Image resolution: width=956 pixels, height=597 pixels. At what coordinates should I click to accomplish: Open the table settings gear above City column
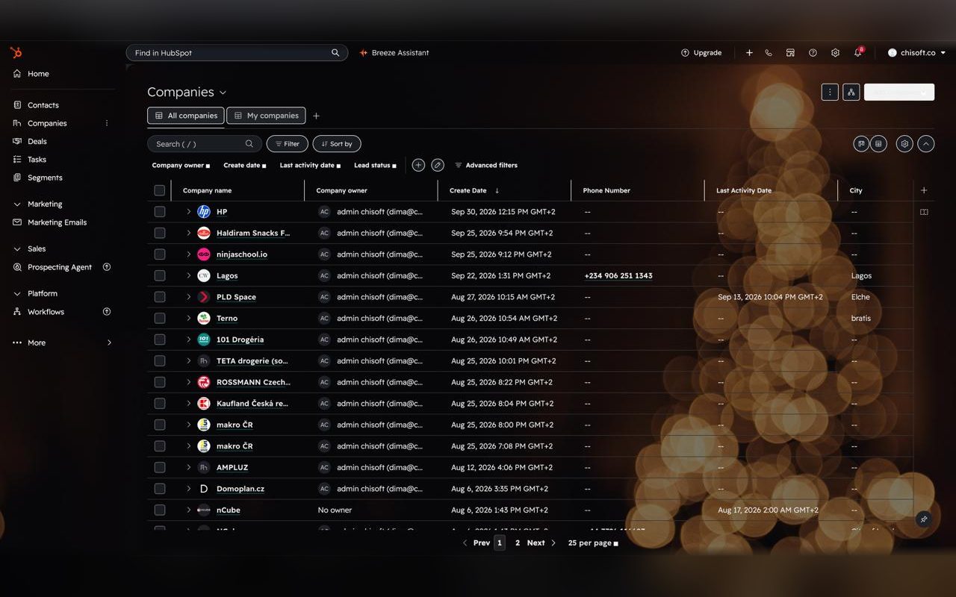pyautogui.click(x=904, y=144)
